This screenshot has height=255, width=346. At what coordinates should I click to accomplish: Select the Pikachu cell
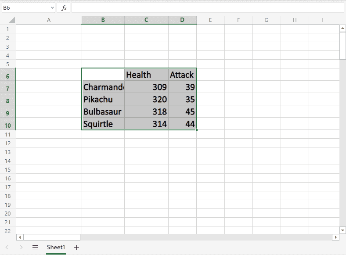[103, 100]
